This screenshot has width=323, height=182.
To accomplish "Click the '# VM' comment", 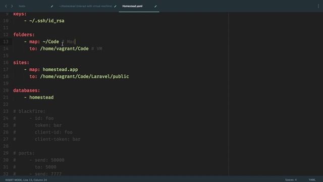I will click(96, 49).
